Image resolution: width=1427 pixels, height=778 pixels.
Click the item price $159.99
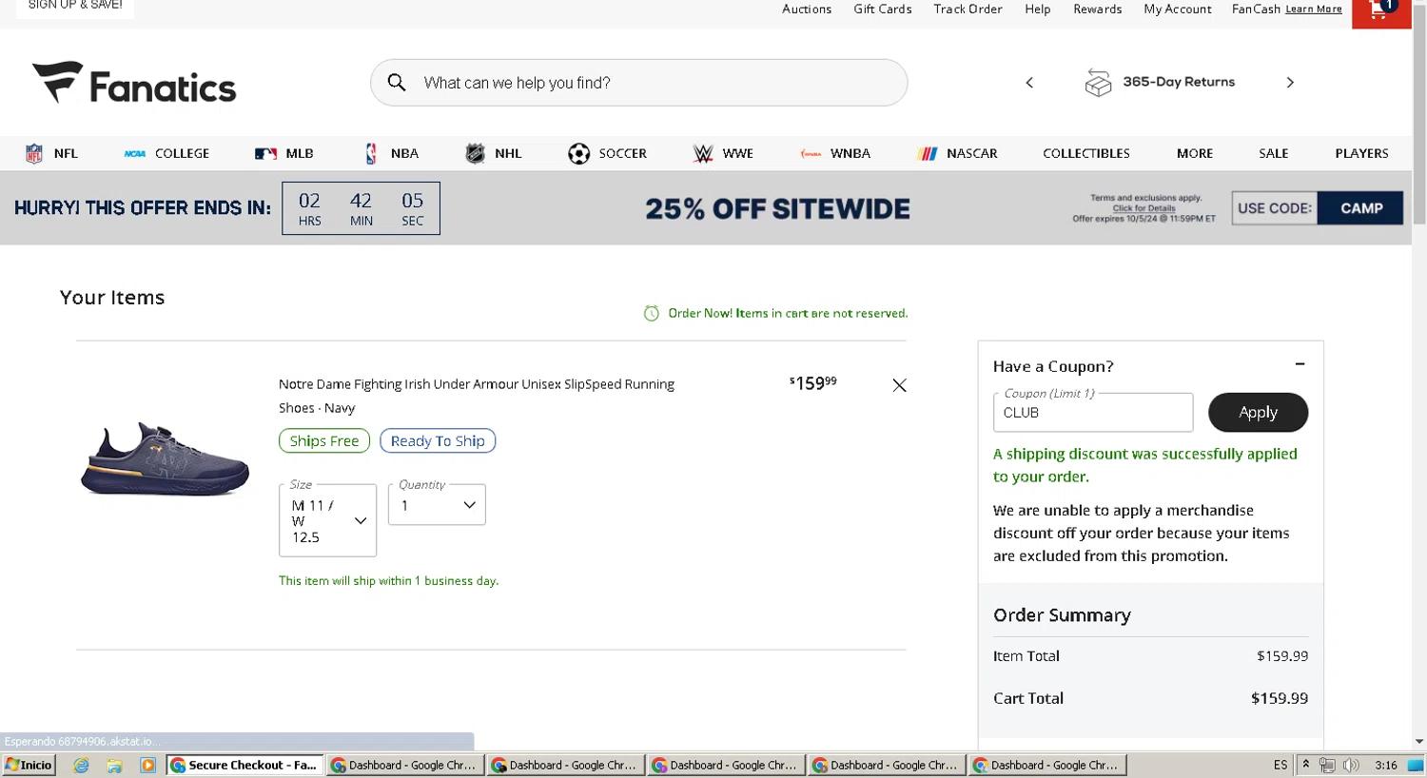[812, 382]
